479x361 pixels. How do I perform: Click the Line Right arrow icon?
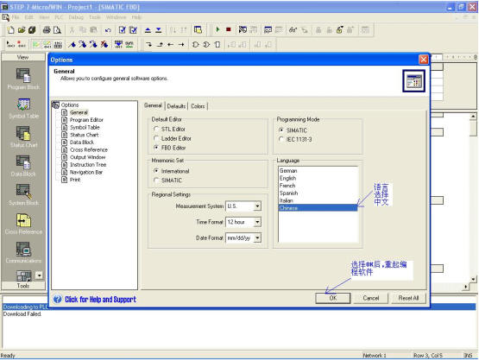coord(181,45)
